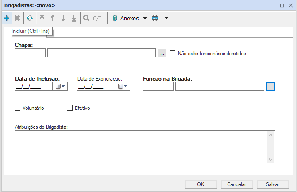The image size is (297, 192).
Task: Check the Voluntário checkbox
Action: click(x=18, y=108)
